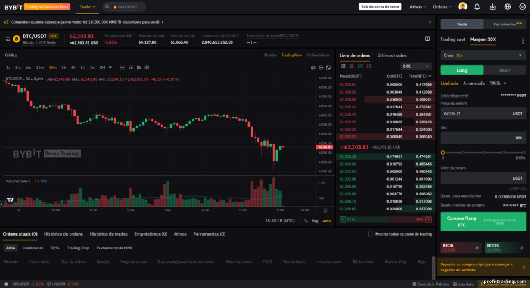The image size is (530, 288).
Task: Expand the chart to fullscreen
Action: pyautogui.click(x=328, y=67)
